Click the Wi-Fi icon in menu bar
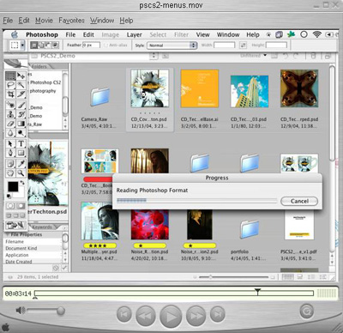 coord(316,34)
